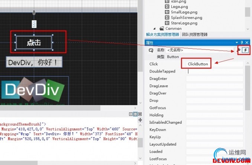This screenshot has width=252, height=165.
Task: Click Margin="410,427,0,0" in the XAML code
Action: coord(23,129)
